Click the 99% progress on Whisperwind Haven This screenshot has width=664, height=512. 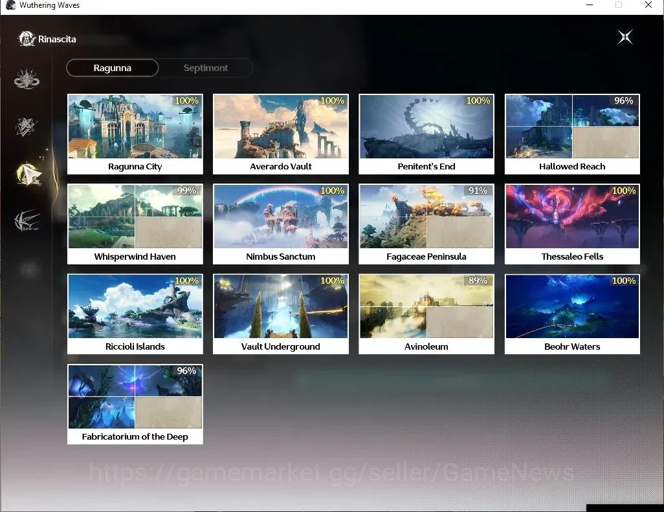tap(186, 191)
